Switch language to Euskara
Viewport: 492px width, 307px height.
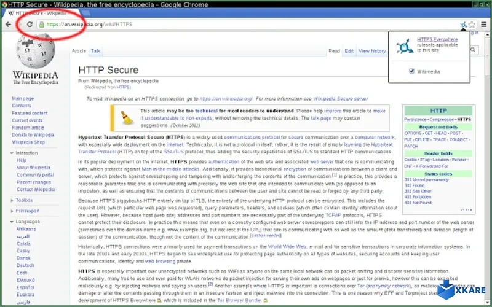pyautogui.click(x=25, y=295)
